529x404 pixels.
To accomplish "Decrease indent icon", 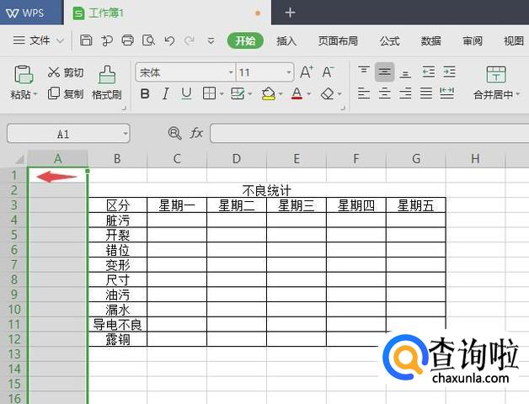I will coord(429,72).
